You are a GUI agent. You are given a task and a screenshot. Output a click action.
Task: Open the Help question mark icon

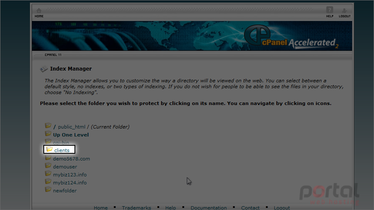click(x=330, y=10)
